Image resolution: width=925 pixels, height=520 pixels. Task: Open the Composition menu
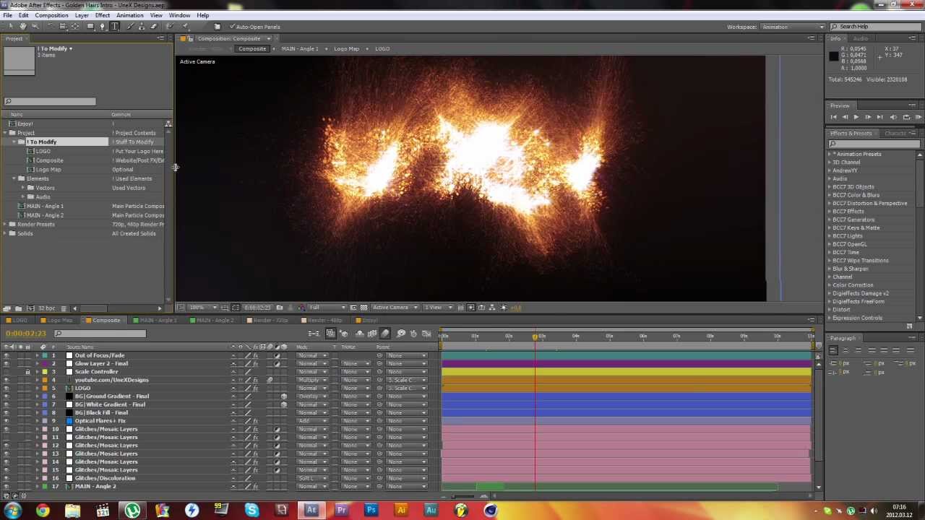pos(51,15)
